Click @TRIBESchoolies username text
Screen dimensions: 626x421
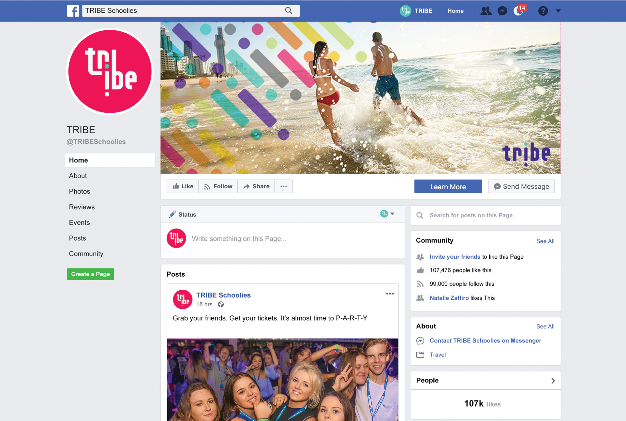96,141
